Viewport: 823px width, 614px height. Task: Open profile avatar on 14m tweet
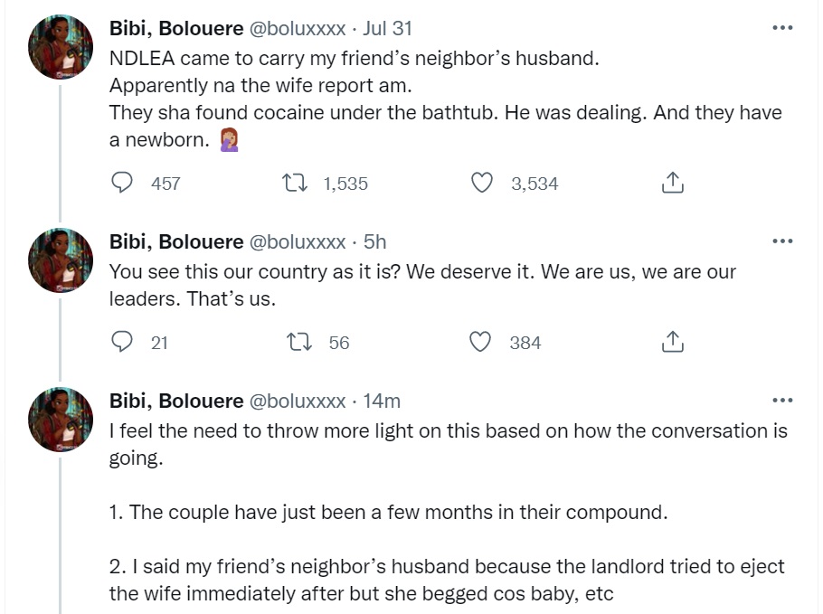pyautogui.click(x=61, y=420)
